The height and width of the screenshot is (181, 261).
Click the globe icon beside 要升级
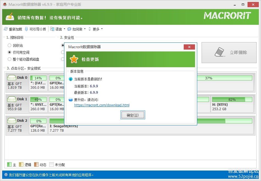tap(71, 100)
